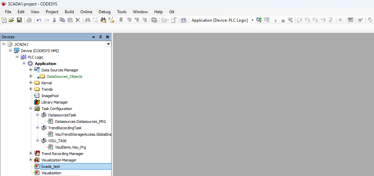Open the Project menu
Image resolution: width=374 pixels, height=176 pixels.
point(52,12)
